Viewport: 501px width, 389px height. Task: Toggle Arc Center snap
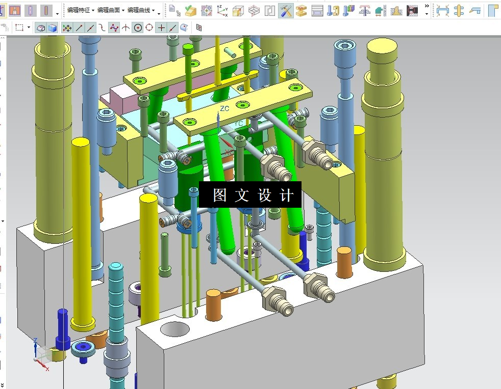click(x=138, y=28)
